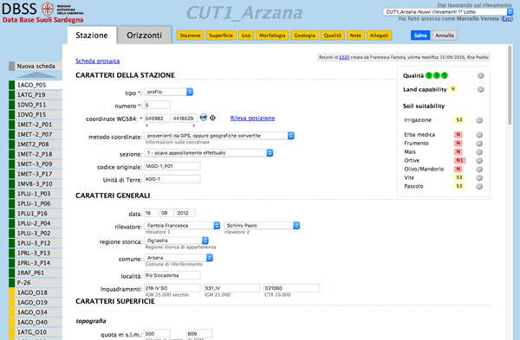The image size is (520, 340).
Task: Click the Ortive N1 badge
Action: pos(459,160)
